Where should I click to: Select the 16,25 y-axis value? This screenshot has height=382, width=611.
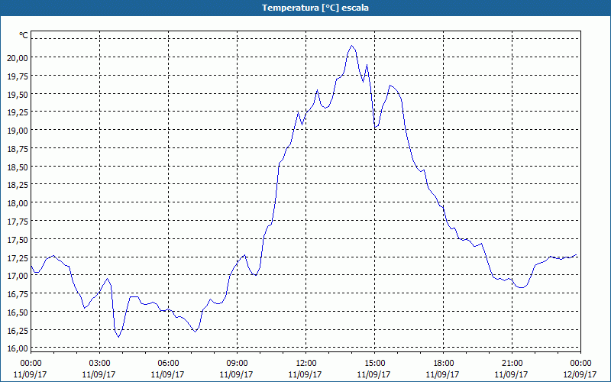(18, 331)
